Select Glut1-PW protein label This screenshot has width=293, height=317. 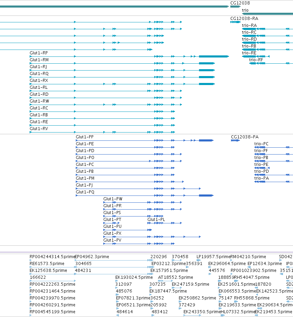[113, 199]
